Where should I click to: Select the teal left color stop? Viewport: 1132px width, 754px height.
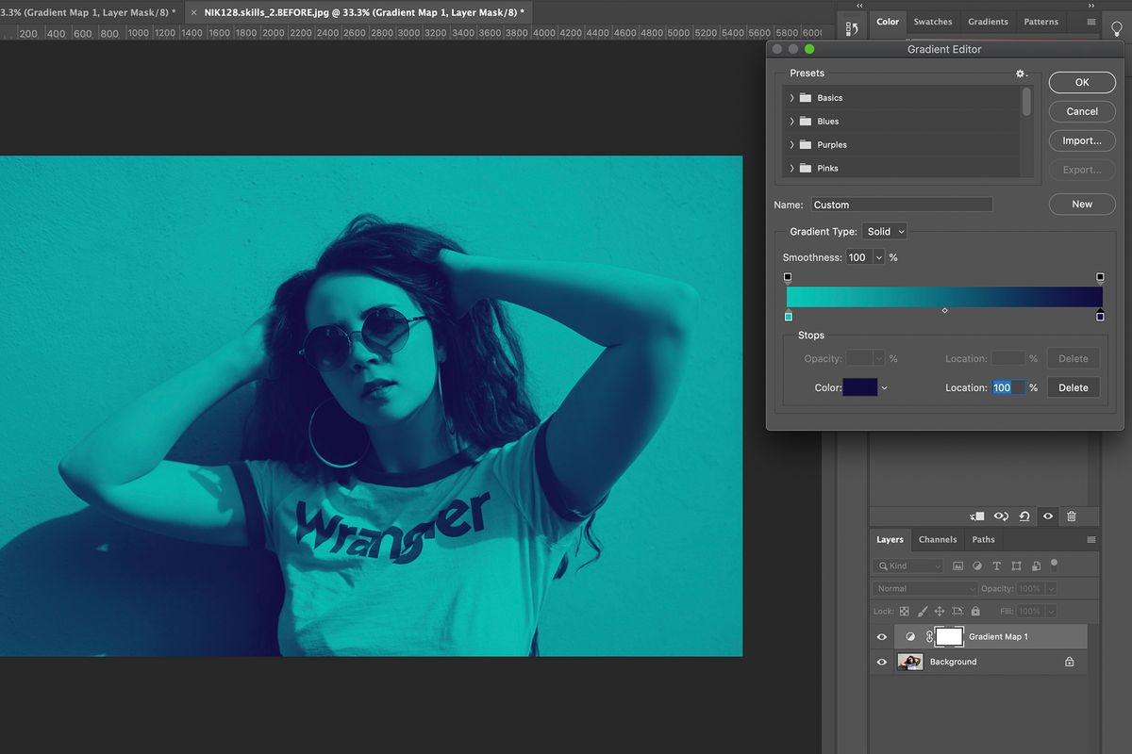[789, 315]
